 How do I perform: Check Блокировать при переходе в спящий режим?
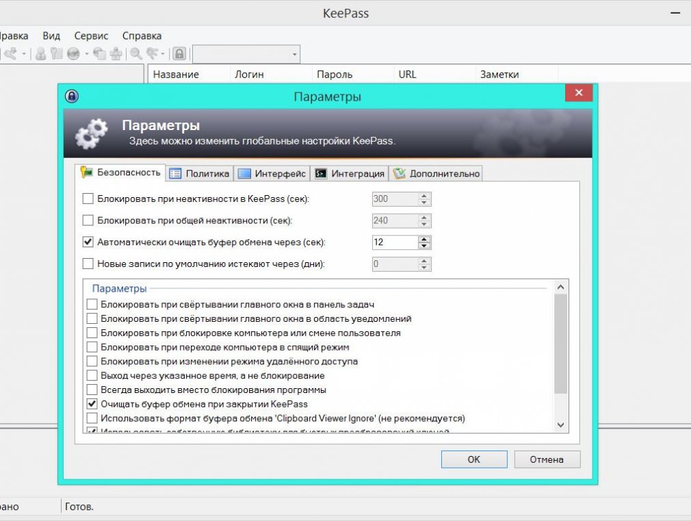tap(92, 346)
